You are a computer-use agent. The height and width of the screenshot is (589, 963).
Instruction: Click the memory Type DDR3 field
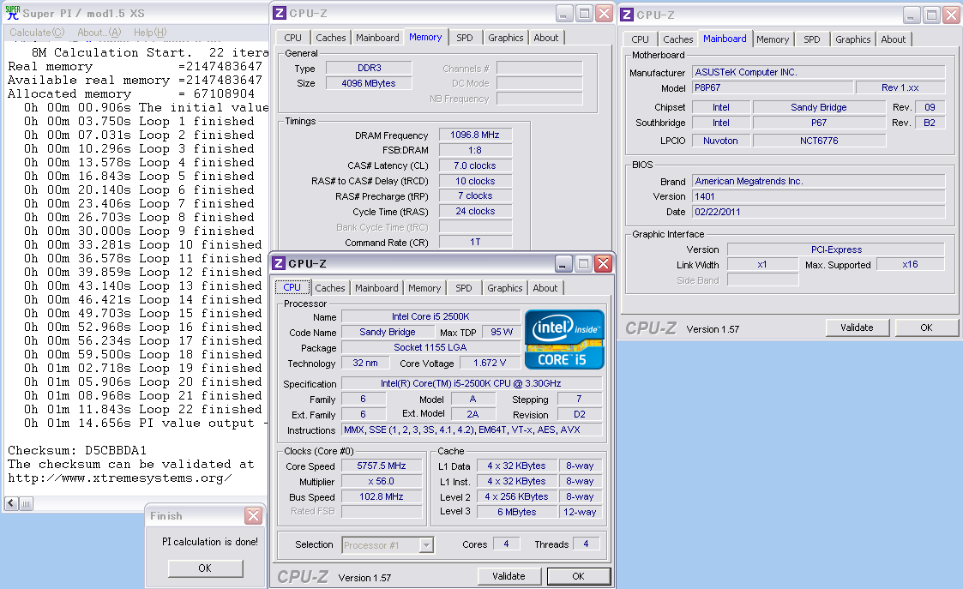click(x=369, y=69)
